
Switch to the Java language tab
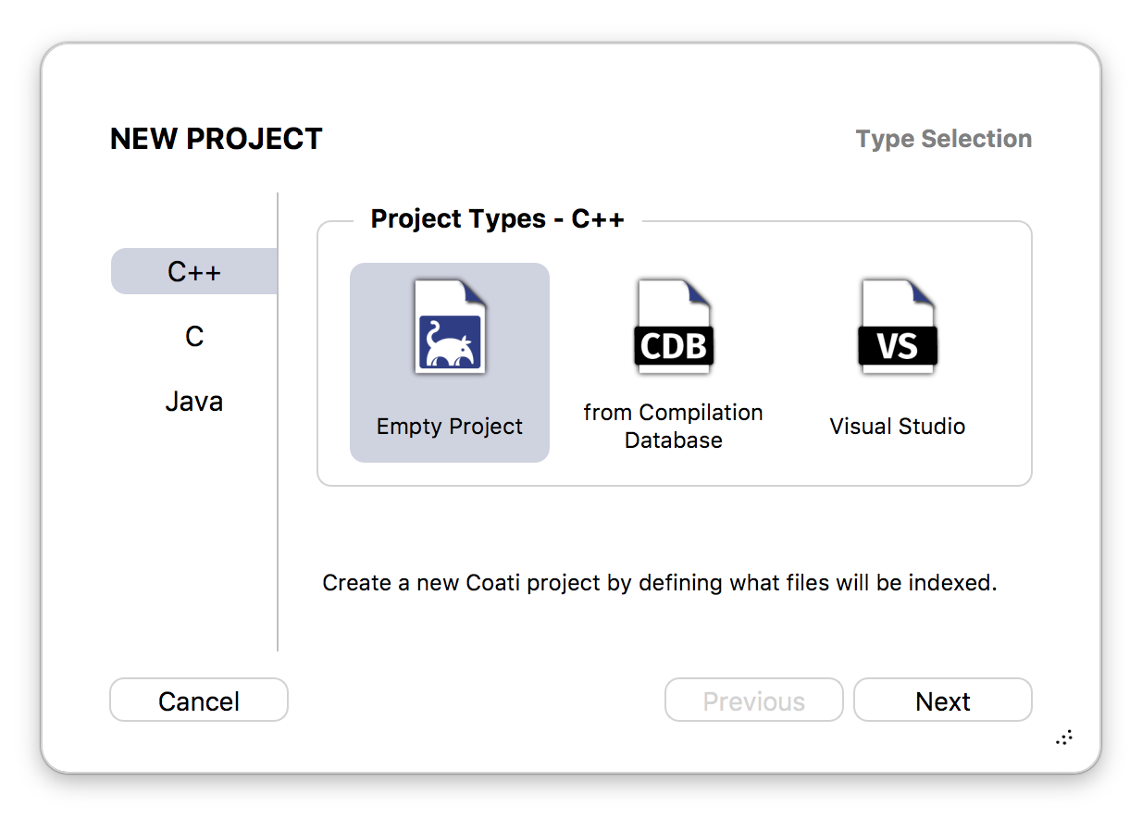194,401
